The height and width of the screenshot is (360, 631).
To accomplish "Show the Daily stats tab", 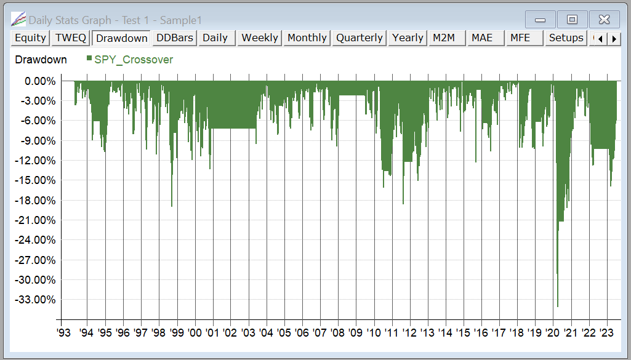I will tap(215, 38).
